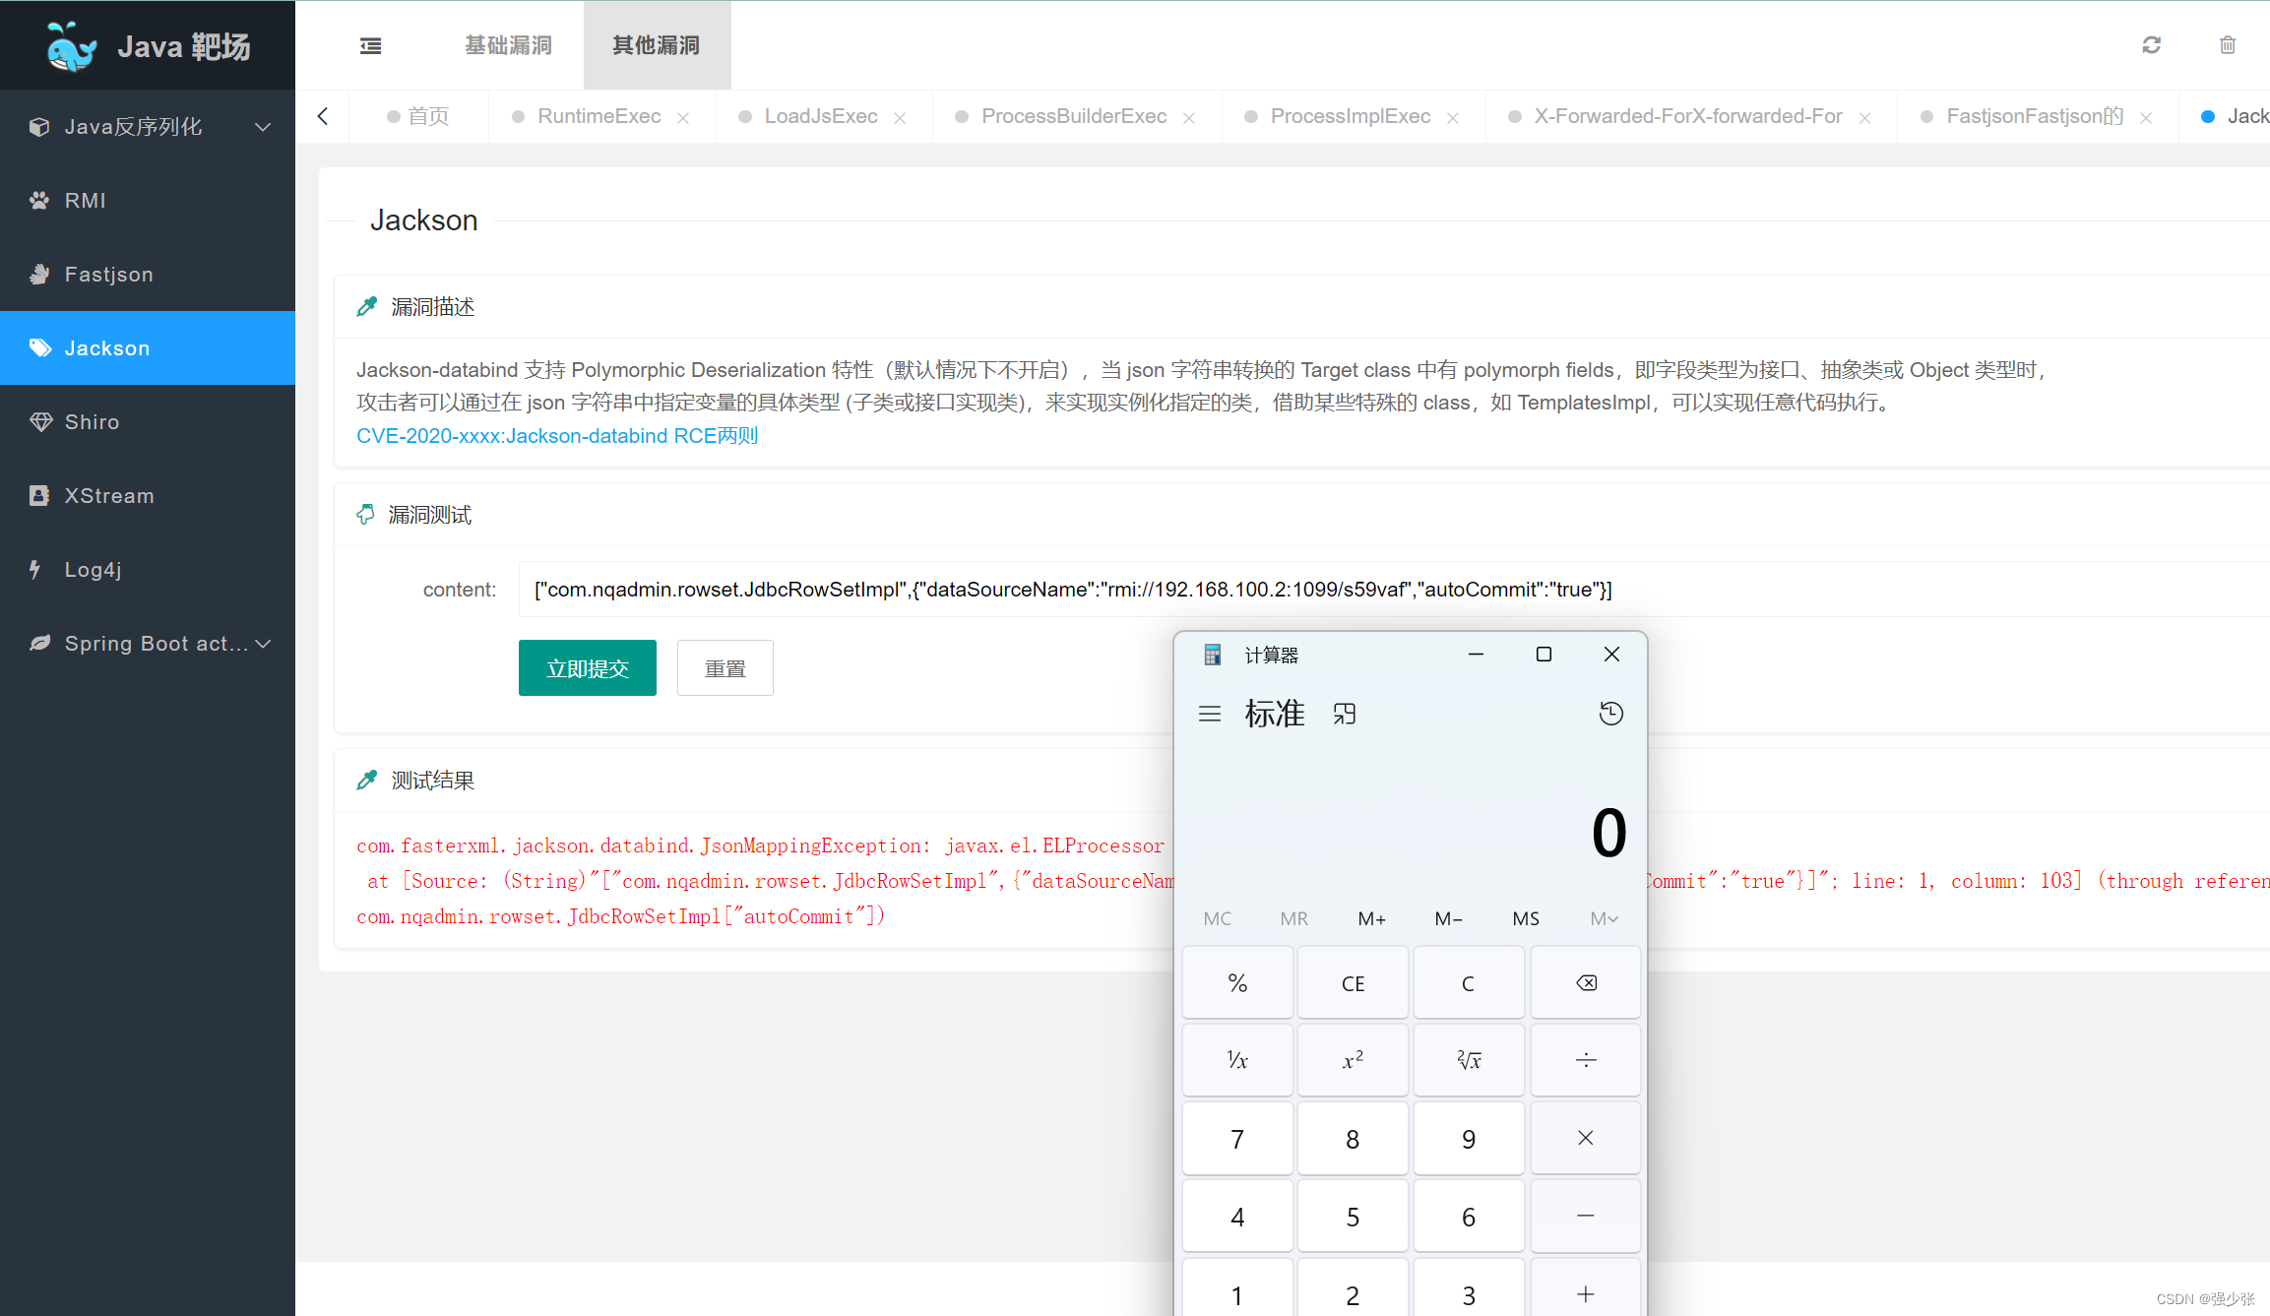Close the LoadJsExec tab
The width and height of the screenshot is (2270, 1316).
(x=900, y=117)
